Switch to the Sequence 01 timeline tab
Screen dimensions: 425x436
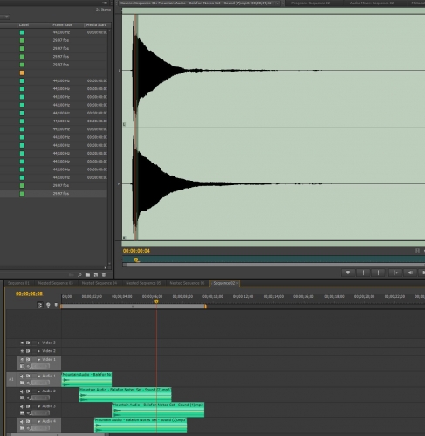click(18, 283)
